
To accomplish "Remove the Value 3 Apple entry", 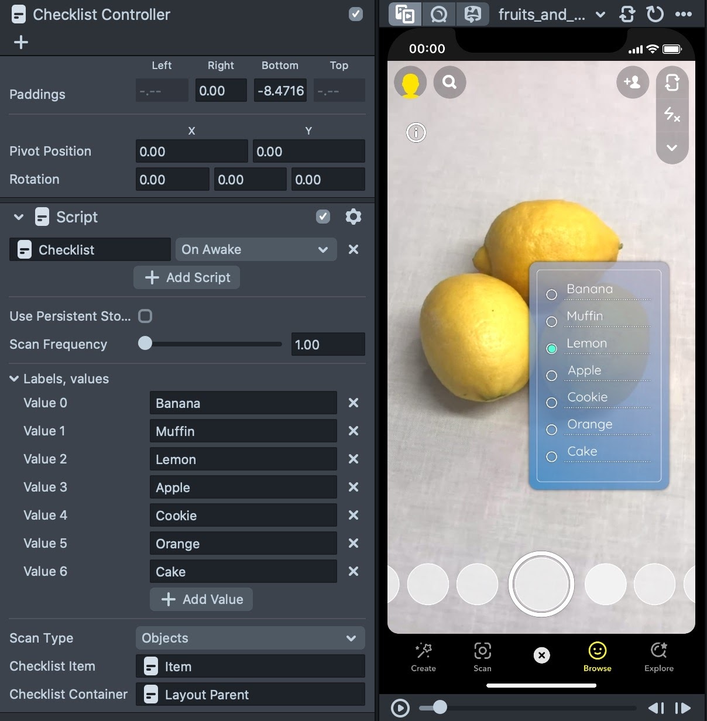I will coord(353,487).
